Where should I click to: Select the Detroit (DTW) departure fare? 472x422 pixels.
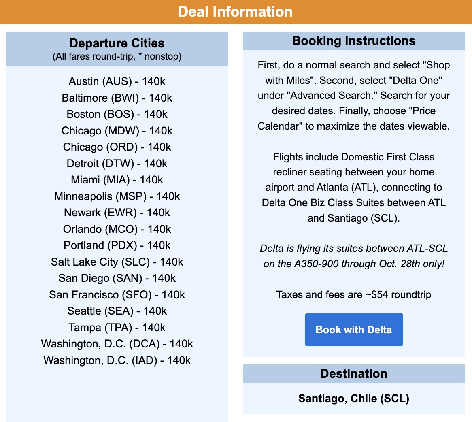click(117, 163)
